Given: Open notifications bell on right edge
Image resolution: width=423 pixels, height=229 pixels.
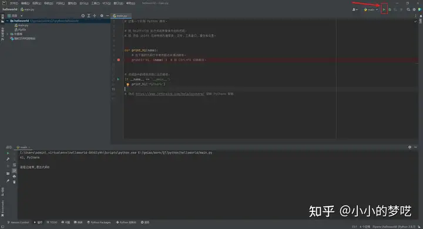Looking at the screenshot, I should pos(421,16).
